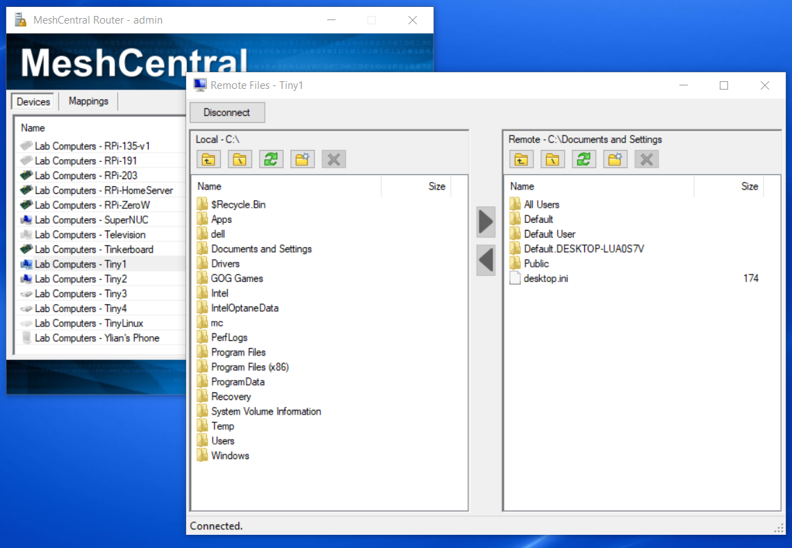Select the ProgramData folder
This screenshot has height=548, width=792.
231,382
